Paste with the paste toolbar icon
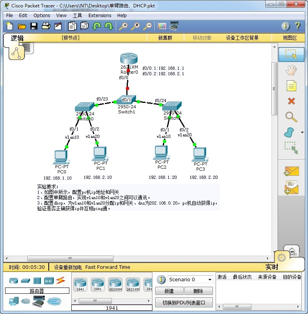Image resolution: width=308 pixels, height=314 pixels. 85,26
